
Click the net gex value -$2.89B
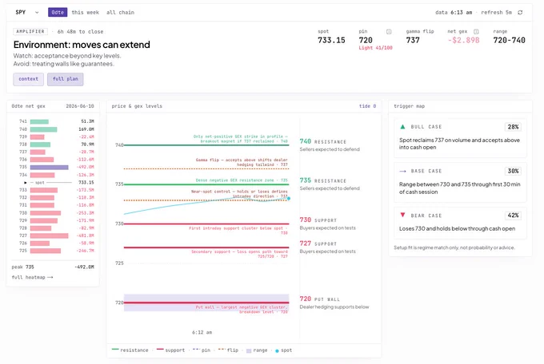(x=463, y=40)
